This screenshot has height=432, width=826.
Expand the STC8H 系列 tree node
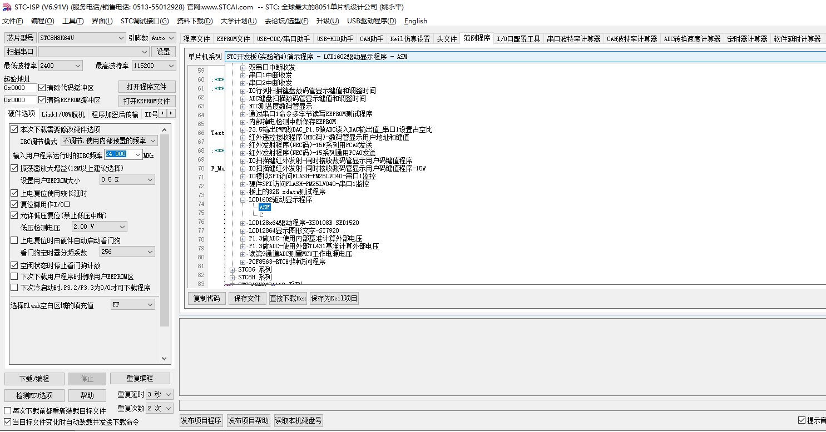point(233,278)
